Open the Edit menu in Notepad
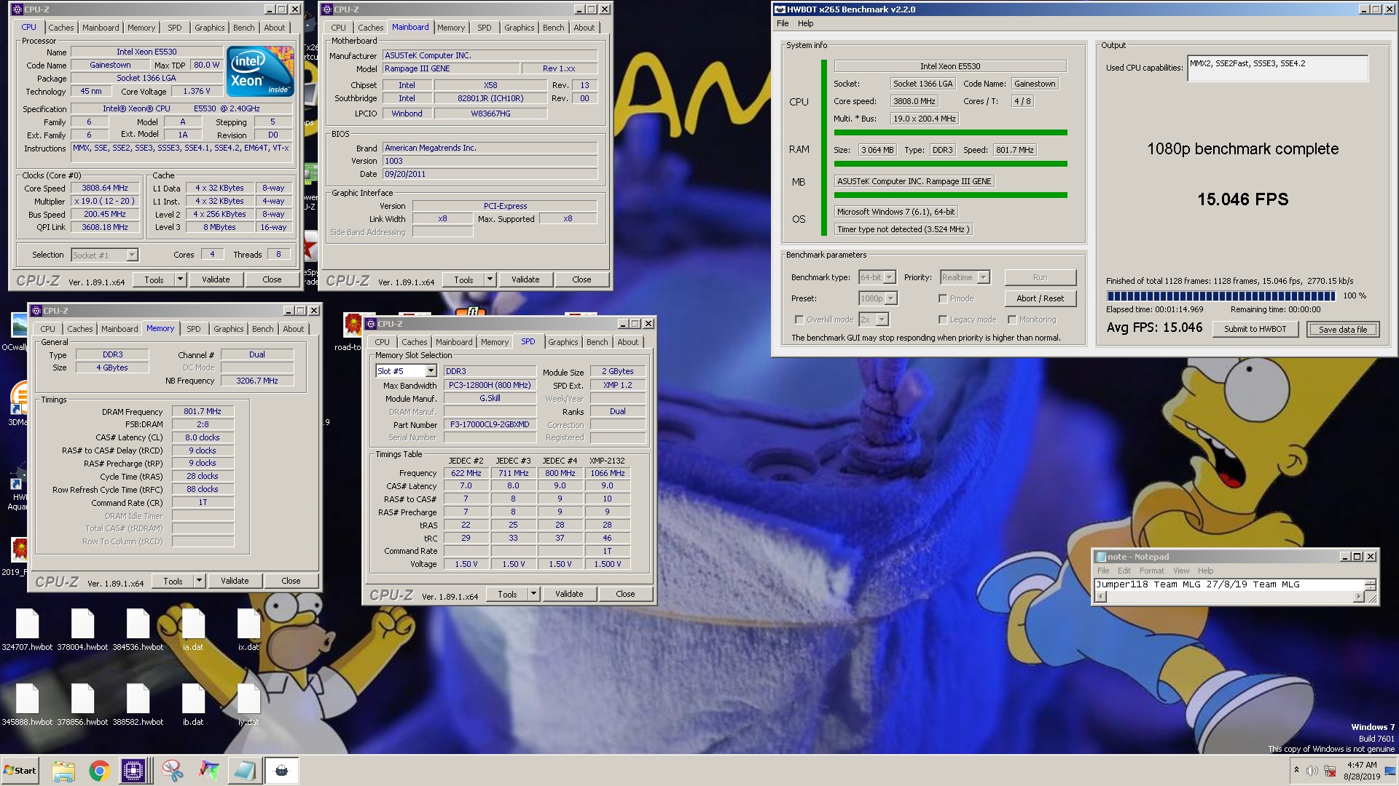 (1124, 571)
